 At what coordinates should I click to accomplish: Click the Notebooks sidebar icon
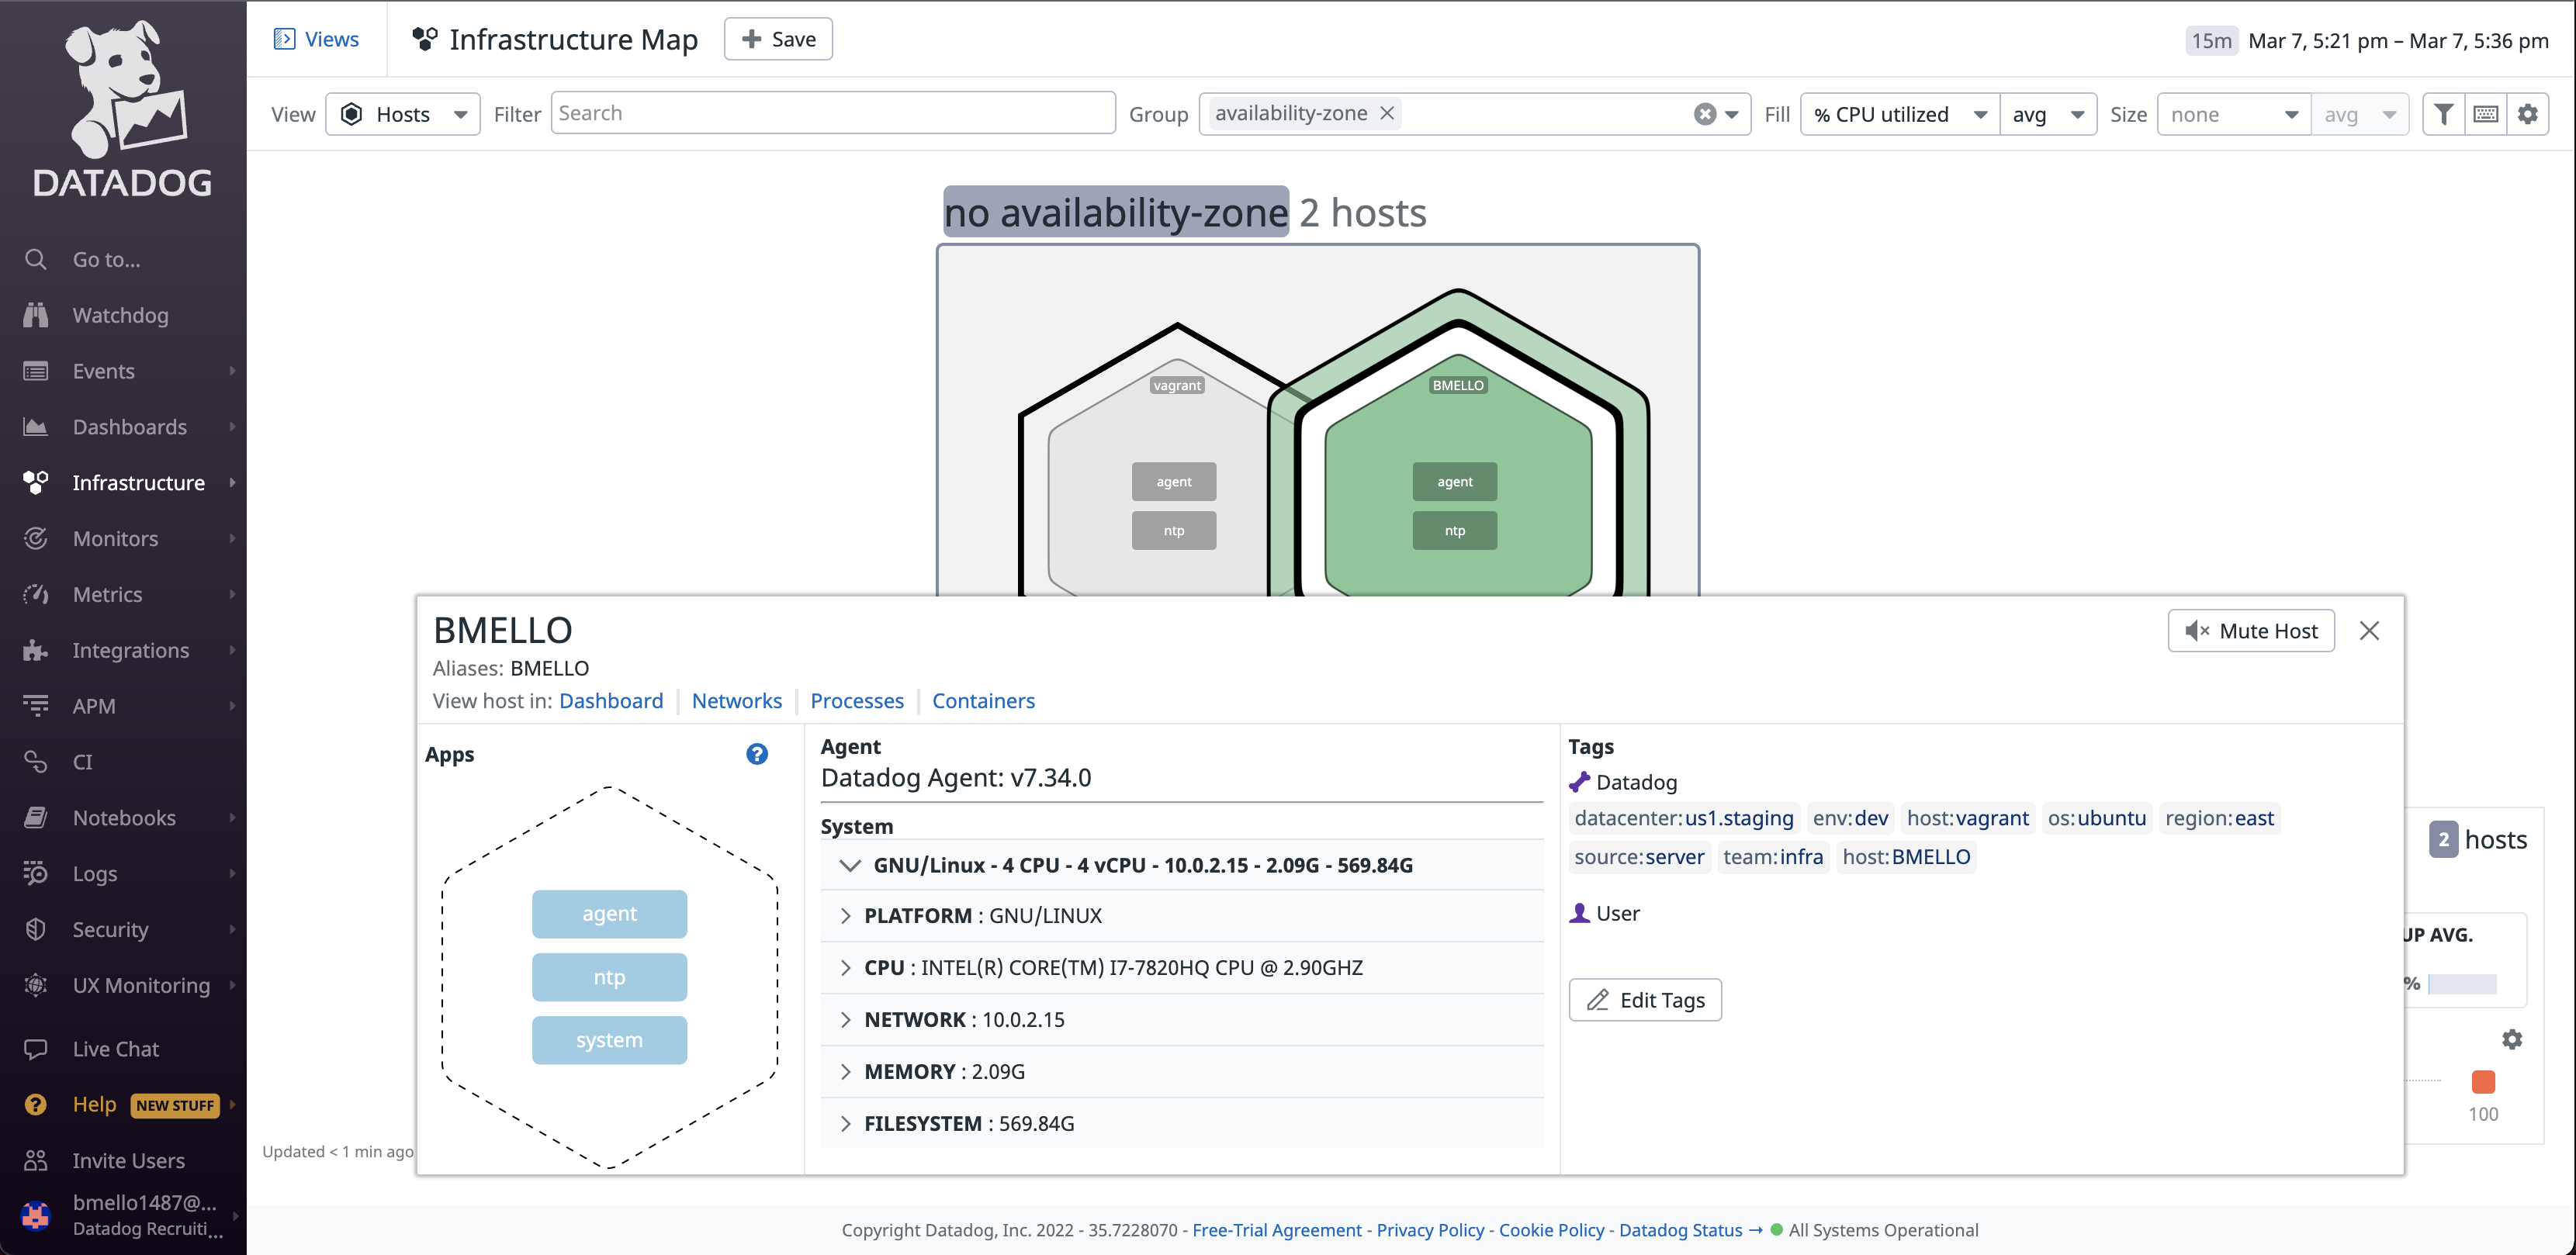point(36,818)
